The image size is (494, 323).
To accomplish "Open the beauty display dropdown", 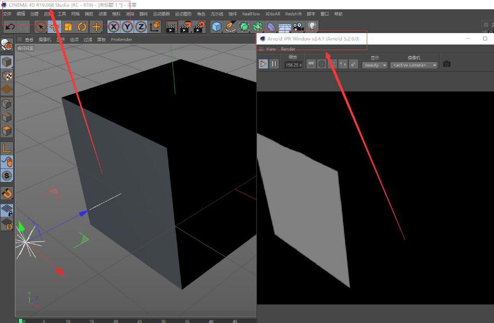I will click(375, 65).
